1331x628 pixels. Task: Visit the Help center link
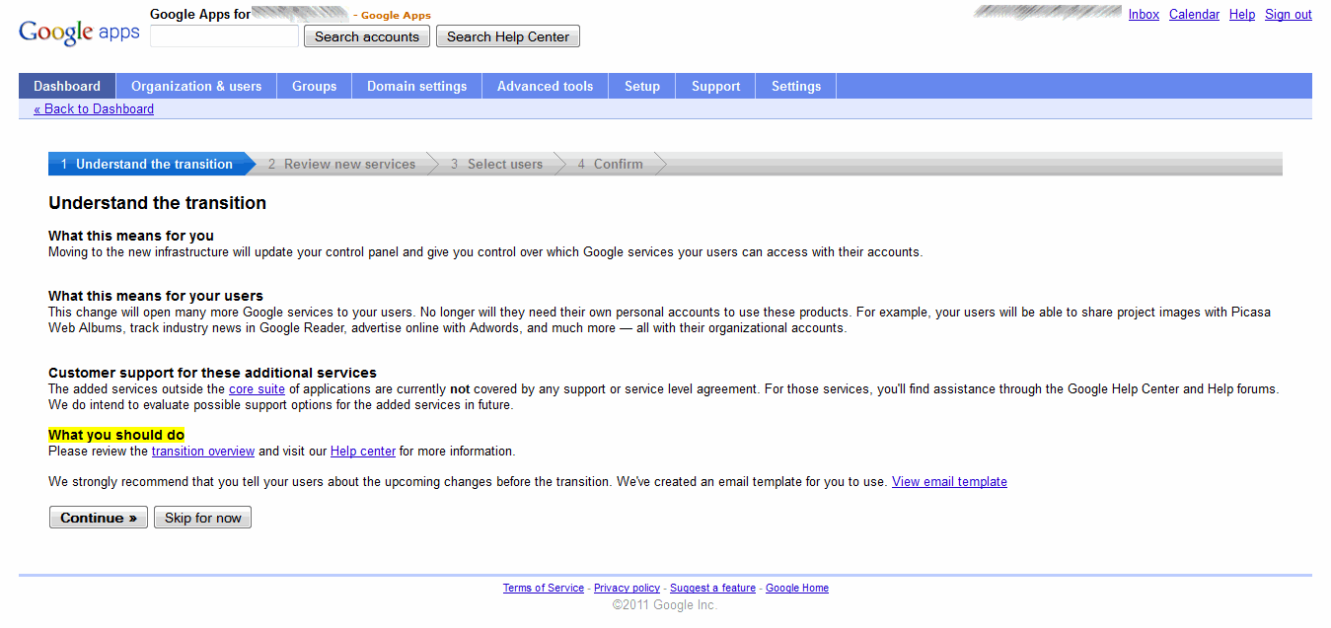363,452
